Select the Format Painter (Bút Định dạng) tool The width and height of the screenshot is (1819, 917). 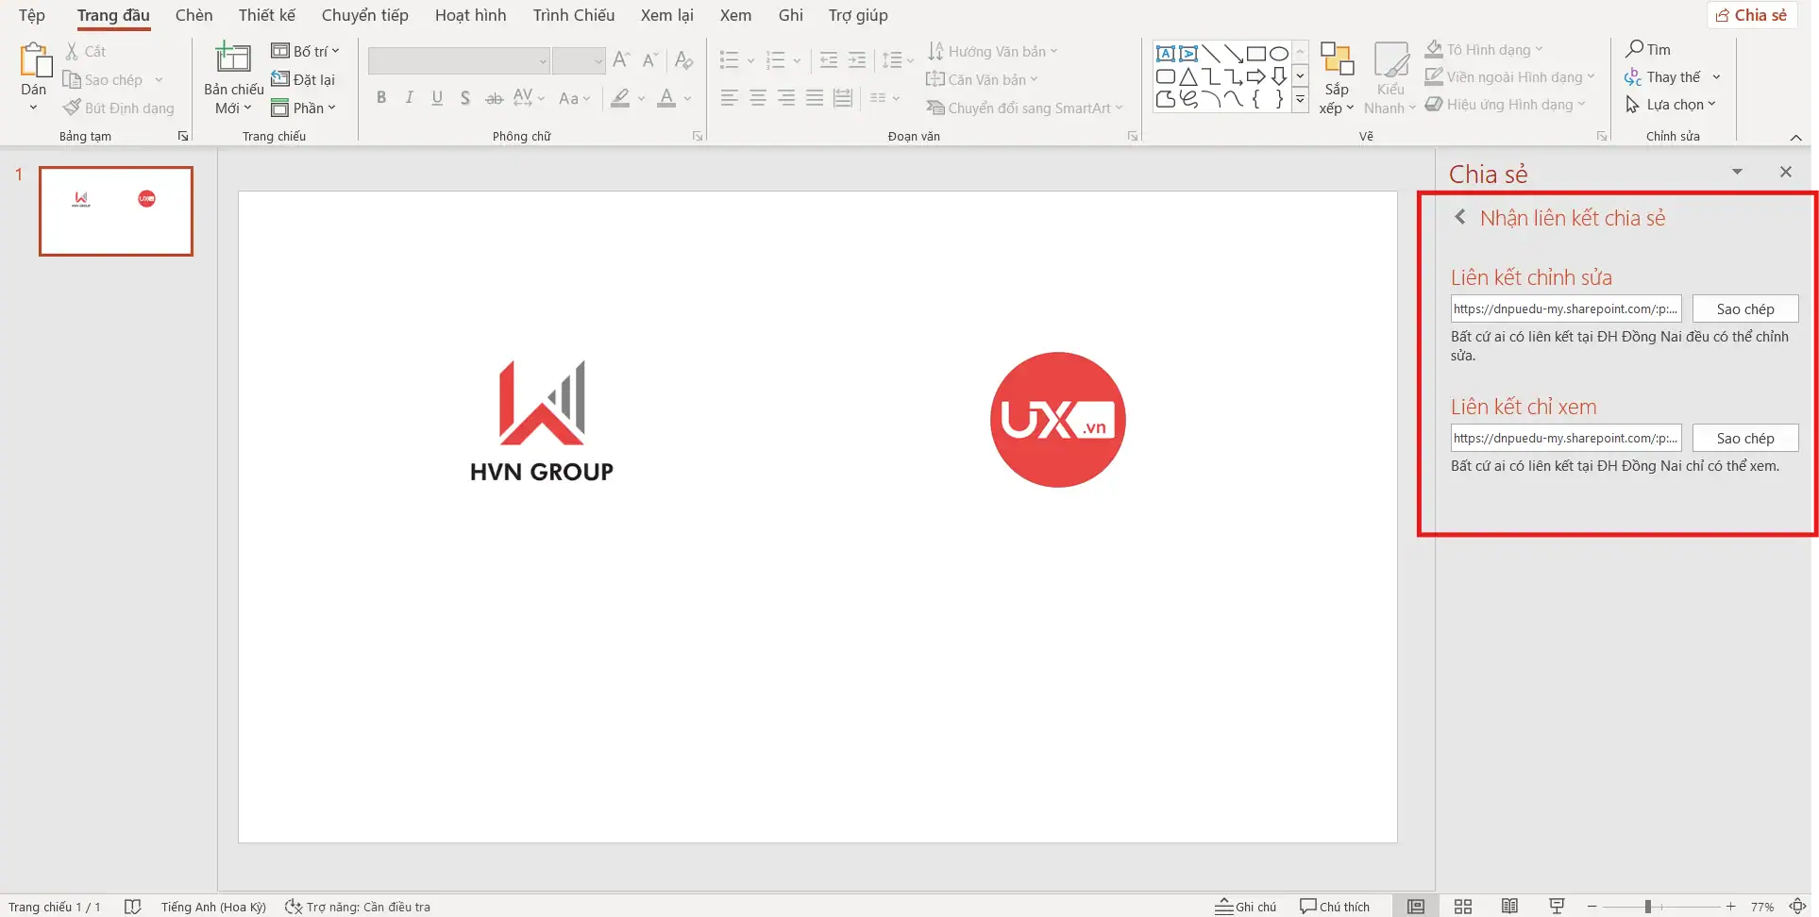(119, 108)
